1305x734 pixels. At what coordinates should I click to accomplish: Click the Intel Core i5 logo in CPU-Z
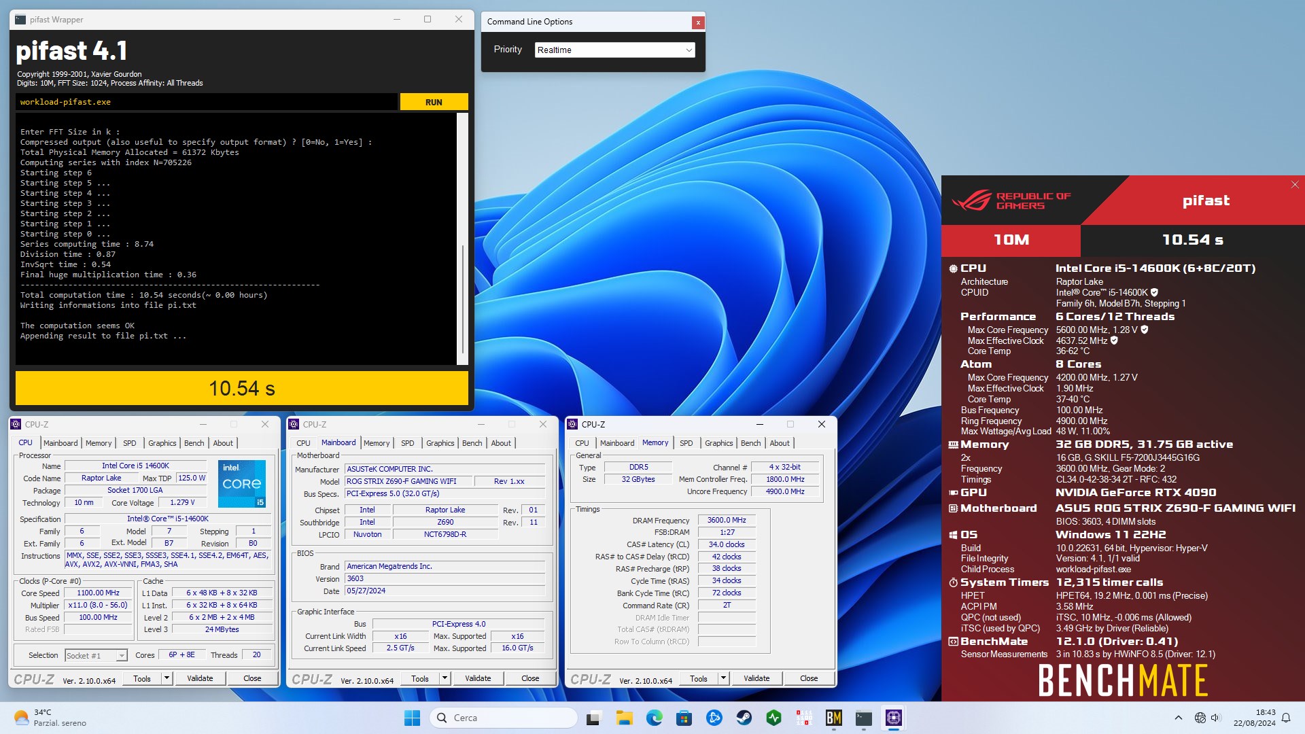coord(241,484)
